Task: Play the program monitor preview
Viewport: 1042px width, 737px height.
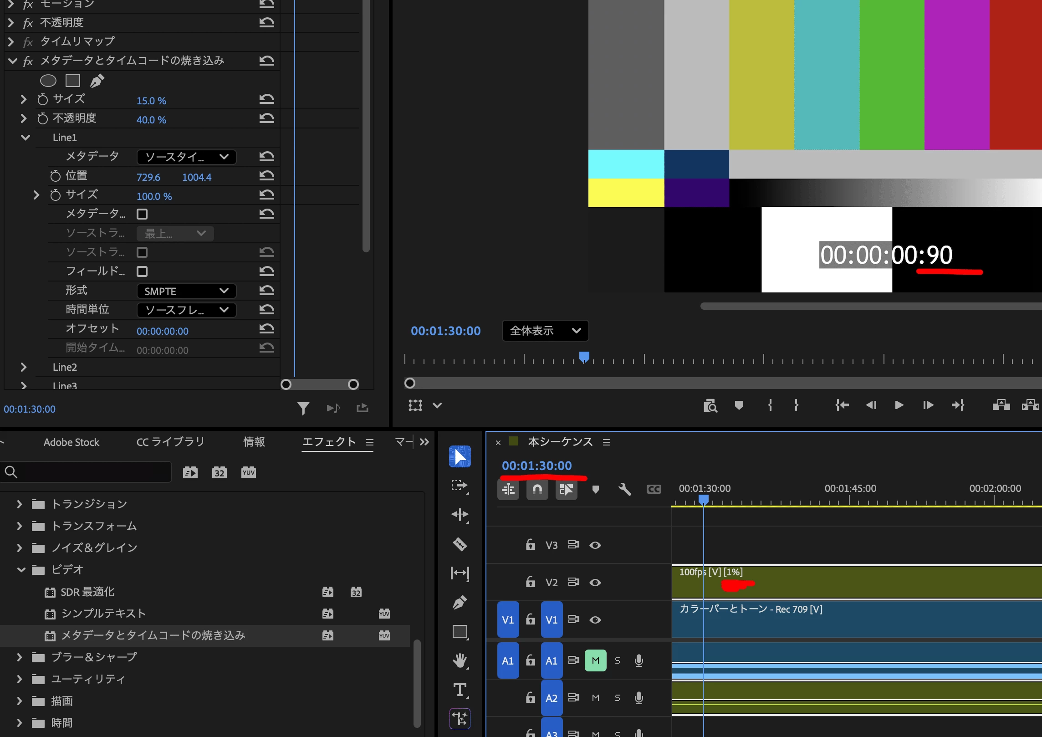Action: point(899,405)
